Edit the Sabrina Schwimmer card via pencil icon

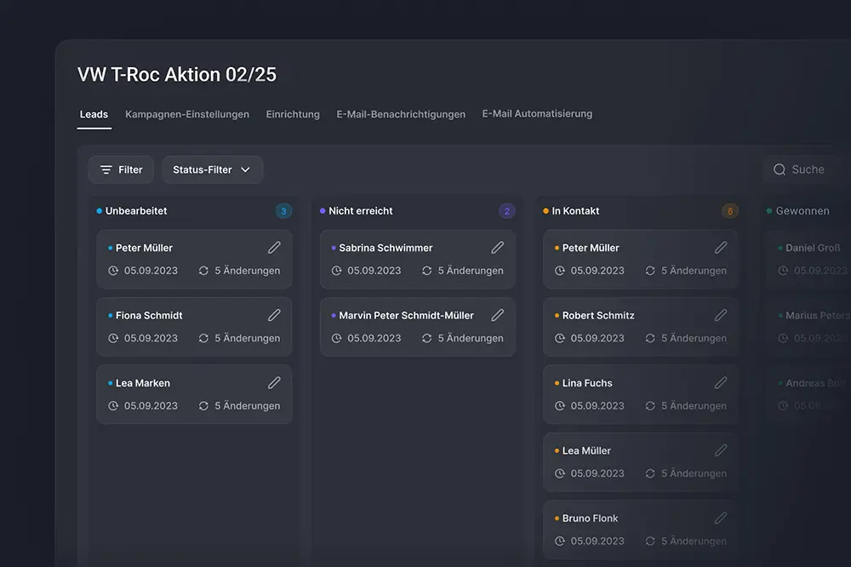tap(497, 247)
